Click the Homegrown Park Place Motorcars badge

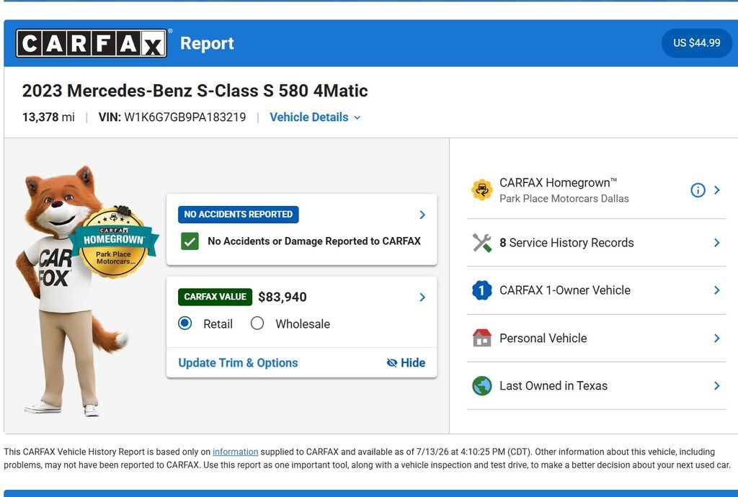tap(113, 243)
